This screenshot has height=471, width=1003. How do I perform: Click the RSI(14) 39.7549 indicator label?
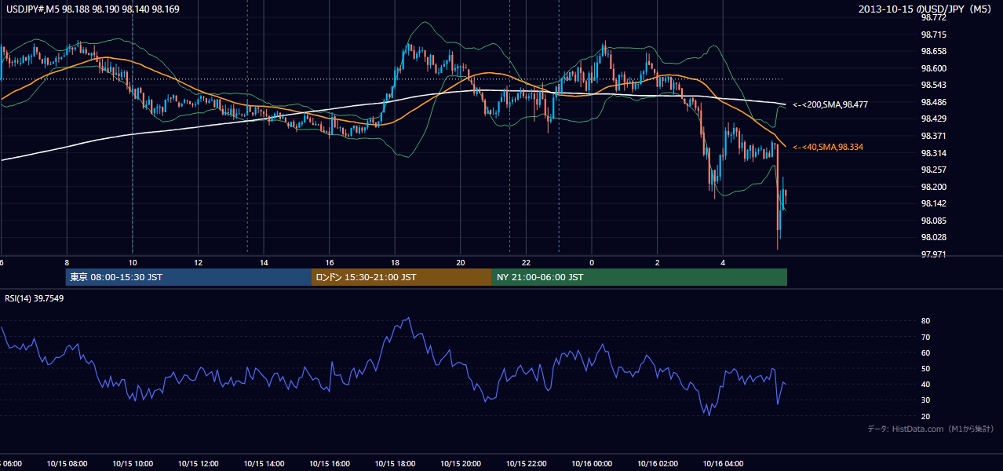point(35,298)
